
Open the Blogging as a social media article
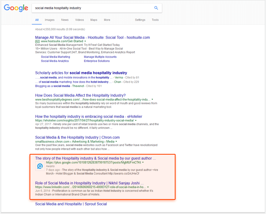pyautogui.click(x=53, y=86)
